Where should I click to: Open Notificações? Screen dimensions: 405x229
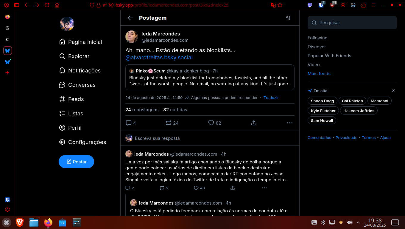click(x=80, y=70)
